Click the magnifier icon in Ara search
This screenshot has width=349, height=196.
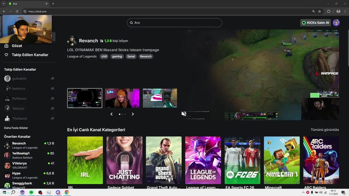131,23
